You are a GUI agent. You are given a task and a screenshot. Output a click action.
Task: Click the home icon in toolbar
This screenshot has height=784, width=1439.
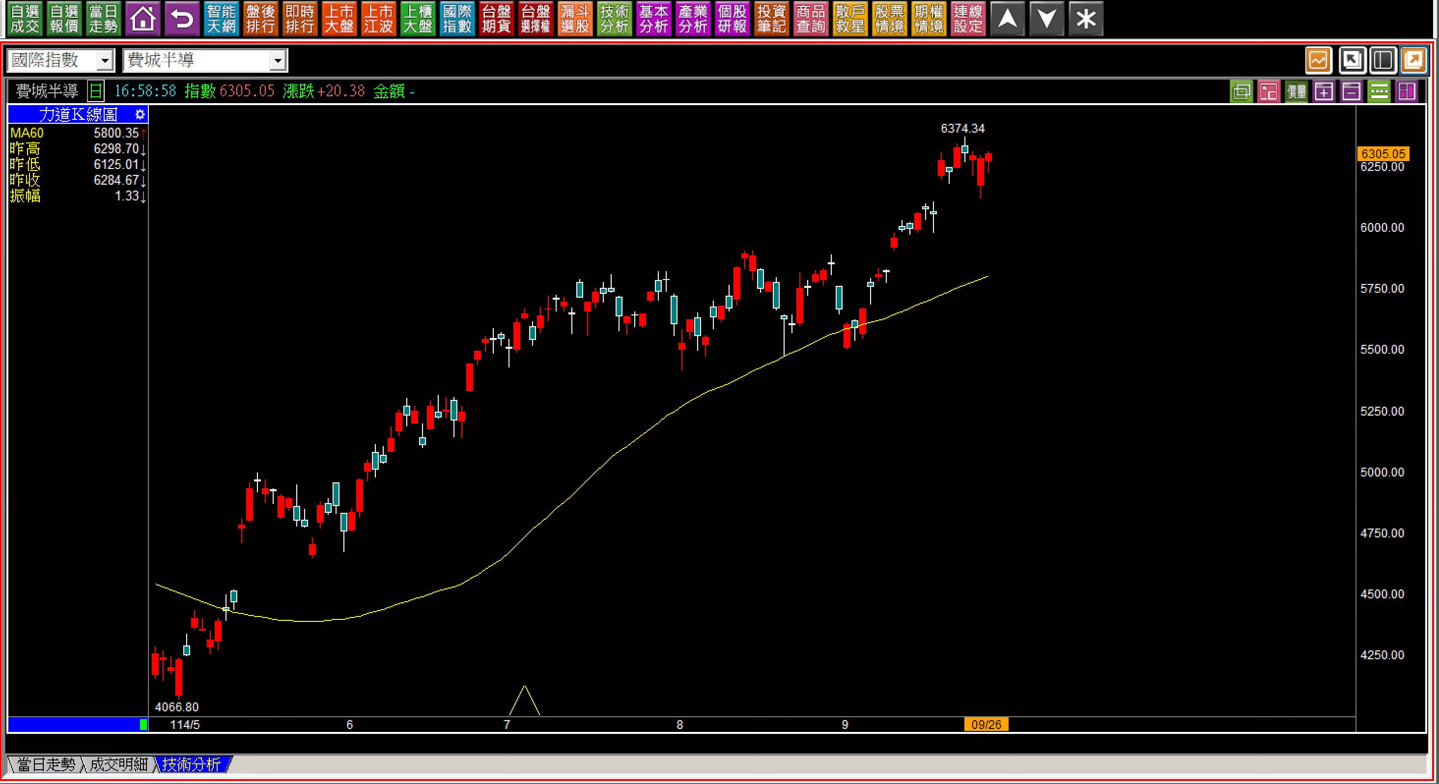[x=143, y=19]
